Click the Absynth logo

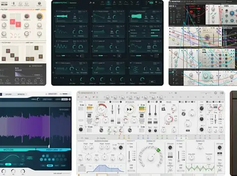pos(60,3)
